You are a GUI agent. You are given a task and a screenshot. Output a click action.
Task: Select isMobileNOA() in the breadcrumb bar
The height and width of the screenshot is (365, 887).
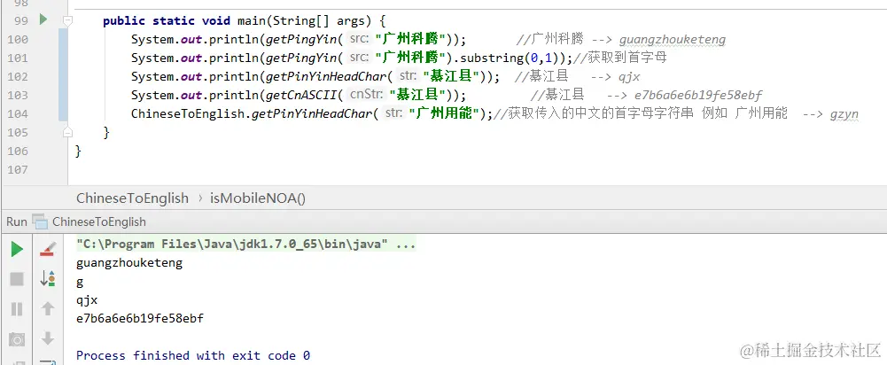[257, 198]
